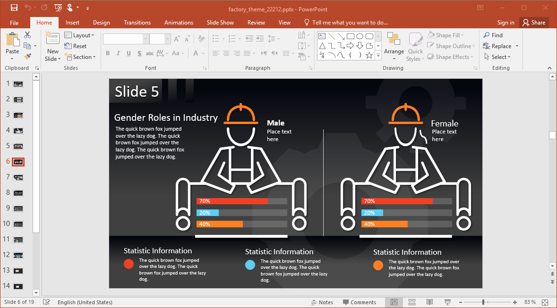This screenshot has width=557, height=308.
Task: Start slide show from status bar
Action: click(x=447, y=302)
